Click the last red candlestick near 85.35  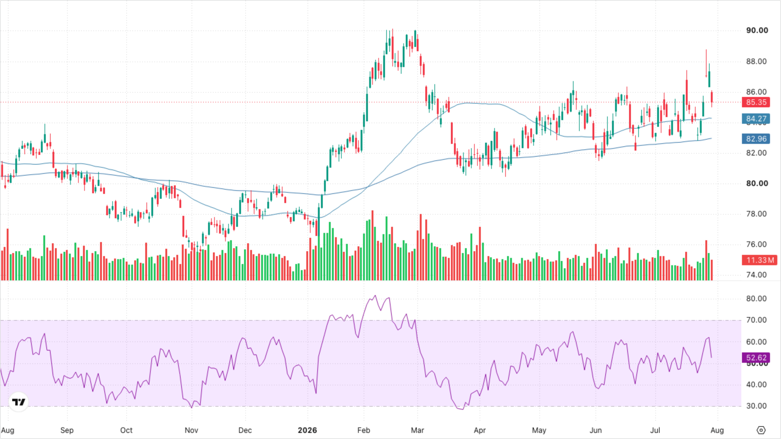point(712,97)
